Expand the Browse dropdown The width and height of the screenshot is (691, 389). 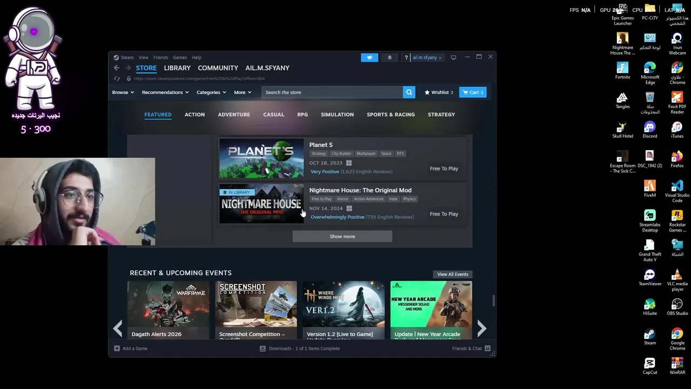click(123, 92)
